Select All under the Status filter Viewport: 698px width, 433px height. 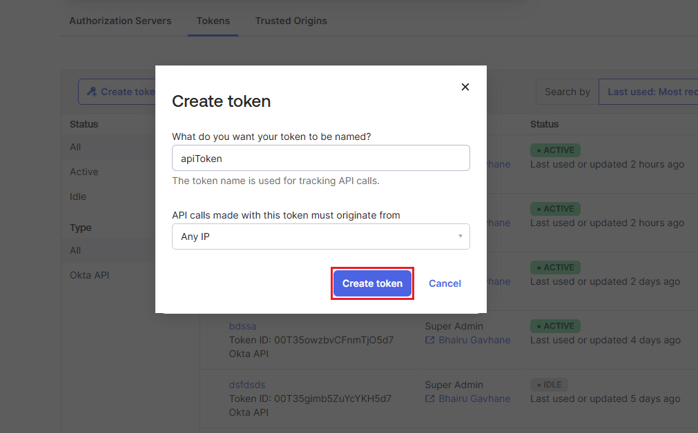75,147
